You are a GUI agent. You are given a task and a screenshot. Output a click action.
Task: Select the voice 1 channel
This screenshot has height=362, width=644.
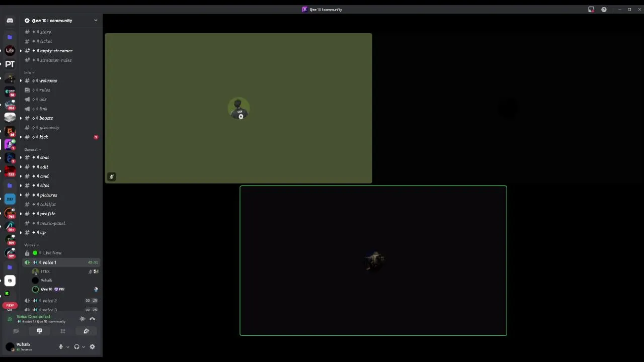pos(61,262)
